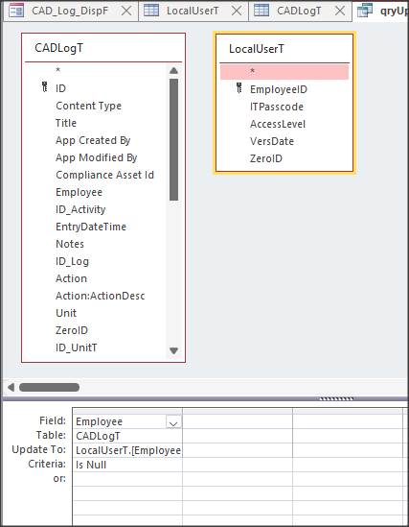Close the LocalUserT tab
The height and width of the screenshot is (527, 409).
237,11
